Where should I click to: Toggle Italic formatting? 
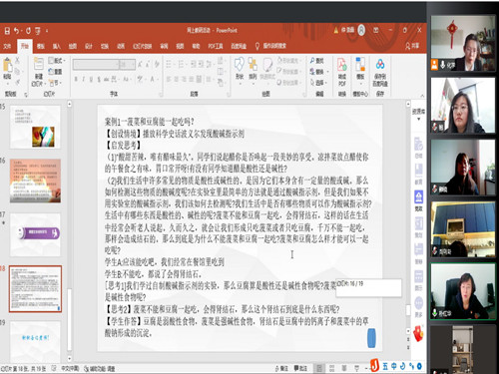(x=83, y=79)
